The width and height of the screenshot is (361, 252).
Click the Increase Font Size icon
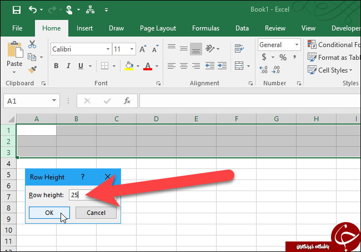(143, 49)
